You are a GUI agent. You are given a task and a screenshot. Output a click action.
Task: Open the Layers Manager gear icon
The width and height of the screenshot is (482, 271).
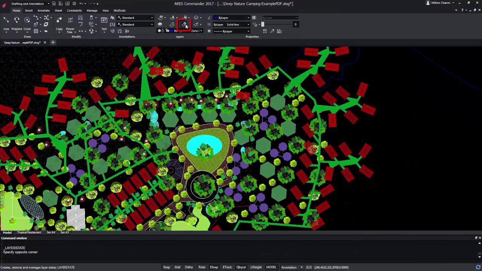point(184,24)
